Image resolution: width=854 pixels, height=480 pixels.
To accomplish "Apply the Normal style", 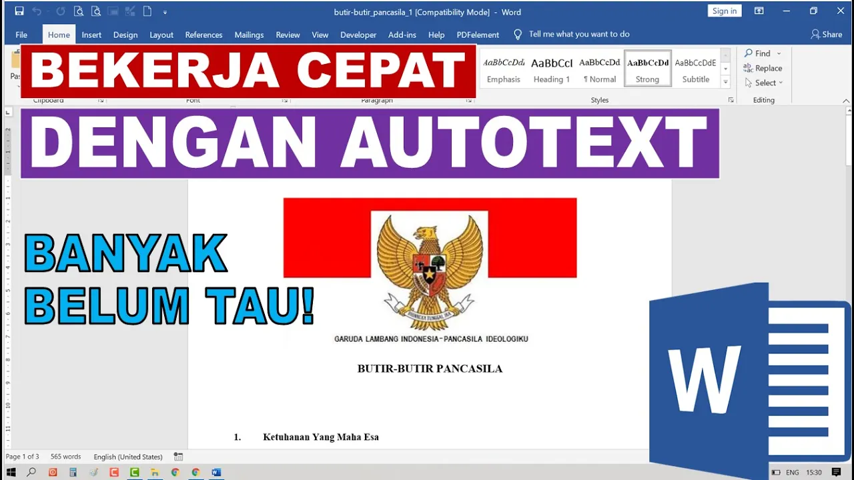I will [x=600, y=69].
